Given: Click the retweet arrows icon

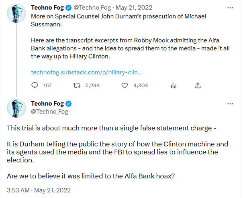Looking at the screenshot, I should click(77, 85).
